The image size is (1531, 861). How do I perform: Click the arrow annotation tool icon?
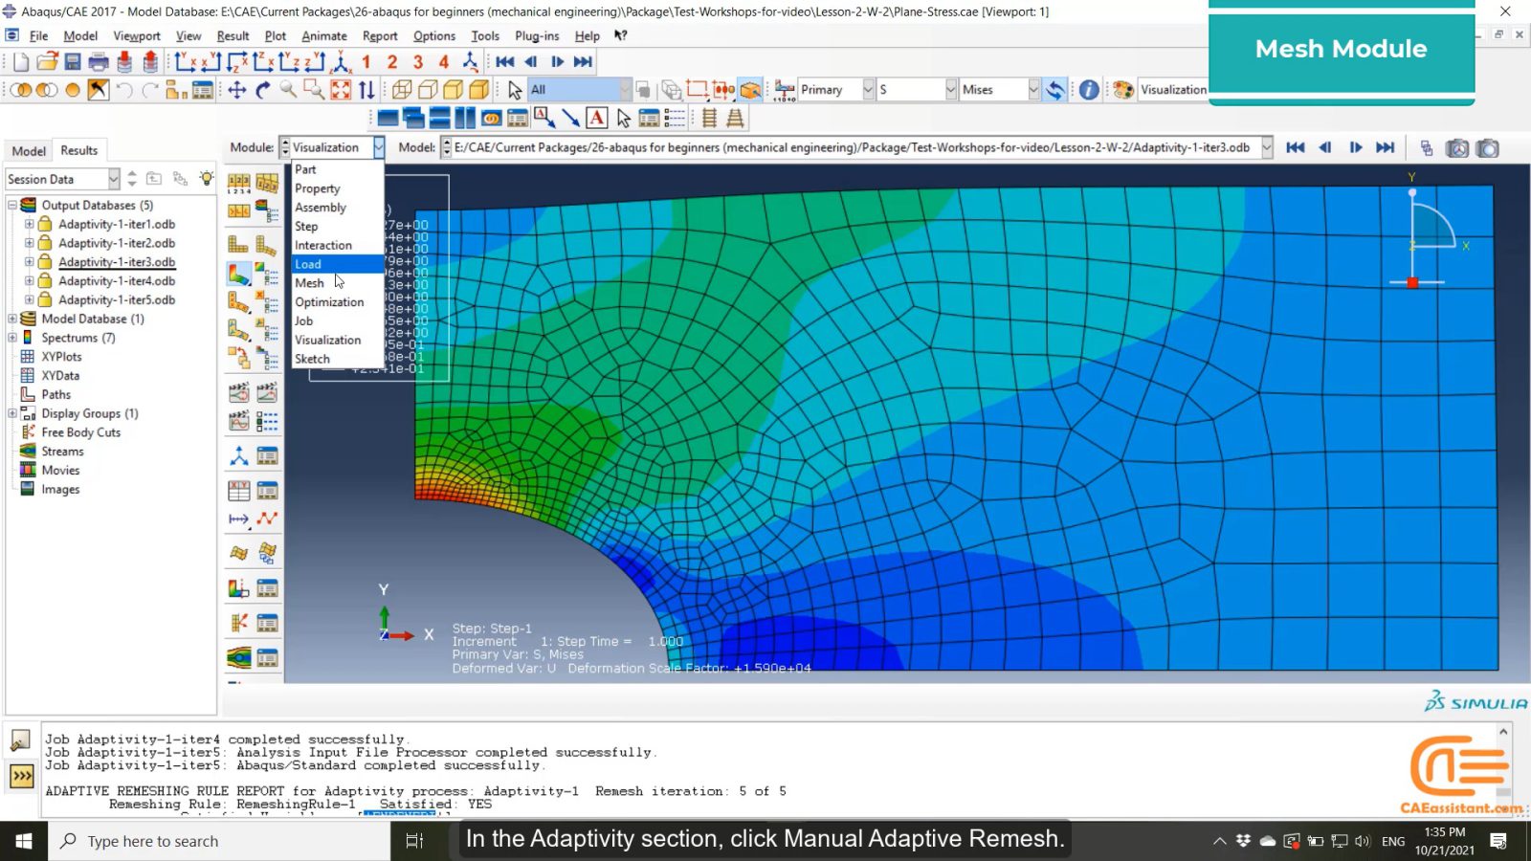[x=571, y=118]
